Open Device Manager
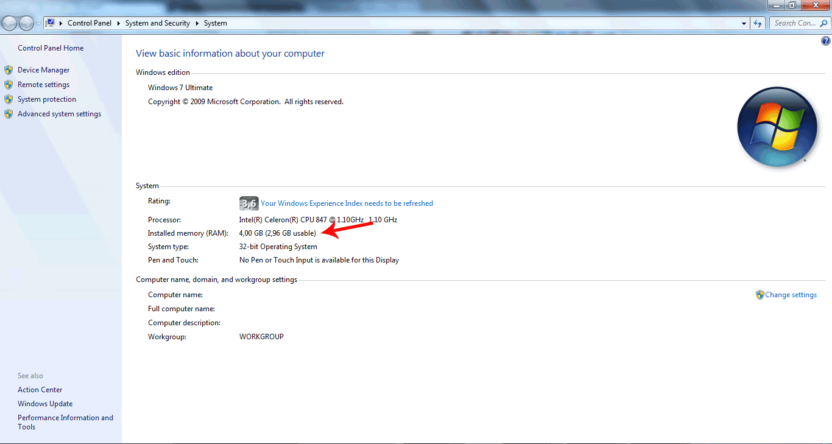 (44, 70)
